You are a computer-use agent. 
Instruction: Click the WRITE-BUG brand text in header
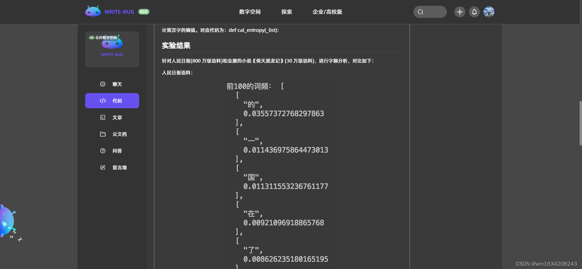pos(119,12)
